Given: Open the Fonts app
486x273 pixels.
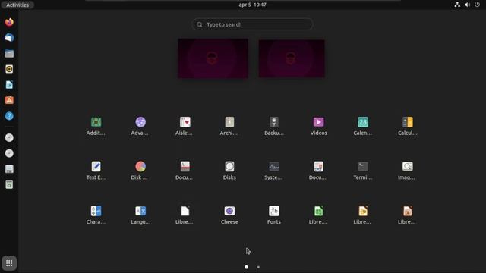Looking at the screenshot, I should (274, 215).
